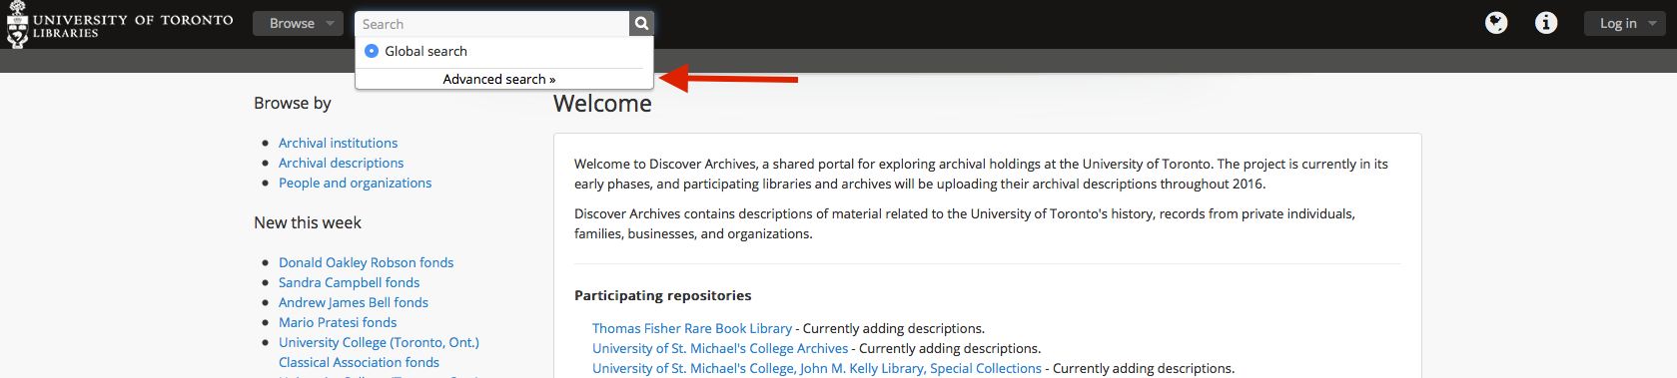
Task: Visit Thomas Fisher Rare Book Library link
Action: tap(691, 328)
